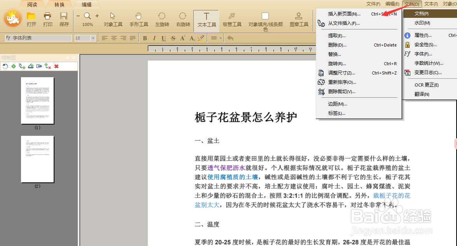Click the 100% magnifier zoom icon
457x246 pixels.
coord(88,16)
